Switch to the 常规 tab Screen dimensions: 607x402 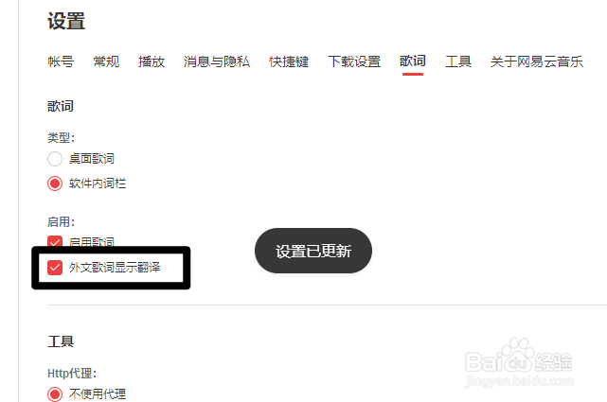(106, 61)
